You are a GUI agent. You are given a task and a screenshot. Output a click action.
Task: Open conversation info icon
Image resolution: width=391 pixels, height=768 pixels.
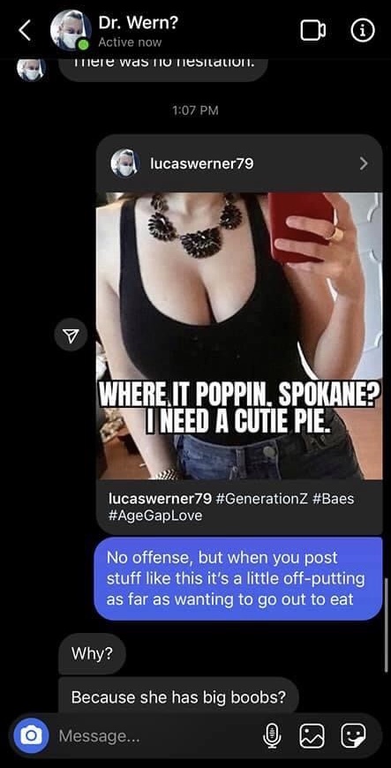(363, 31)
